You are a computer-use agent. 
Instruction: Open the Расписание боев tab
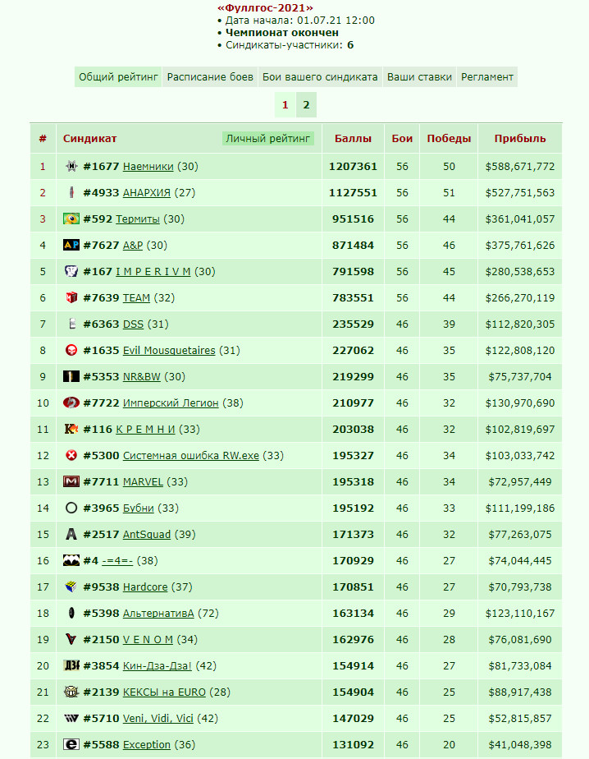pyautogui.click(x=210, y=77)
